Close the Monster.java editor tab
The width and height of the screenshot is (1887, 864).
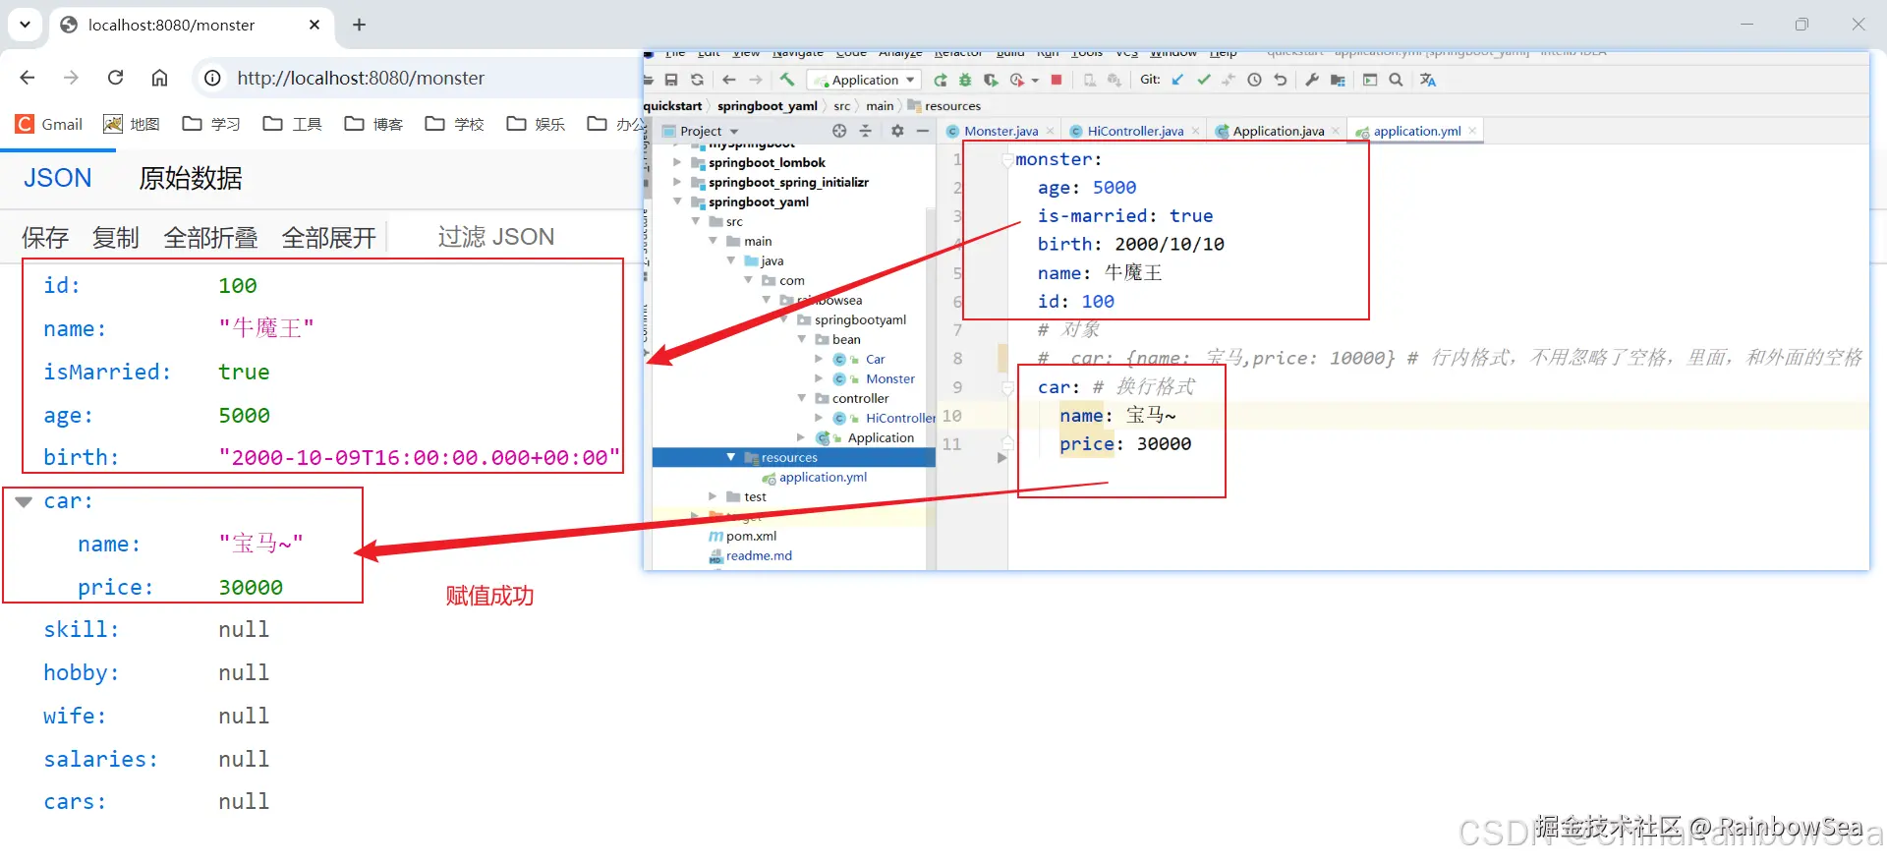point(1050,131)
